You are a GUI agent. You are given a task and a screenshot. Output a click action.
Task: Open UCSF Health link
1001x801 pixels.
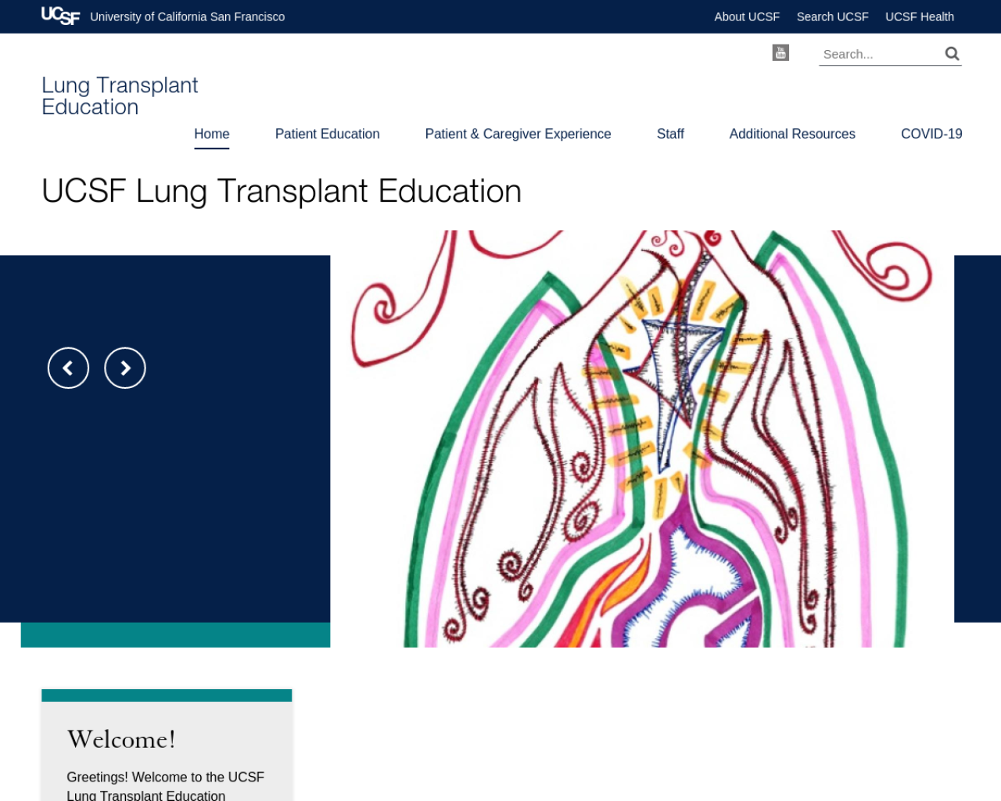920,16
